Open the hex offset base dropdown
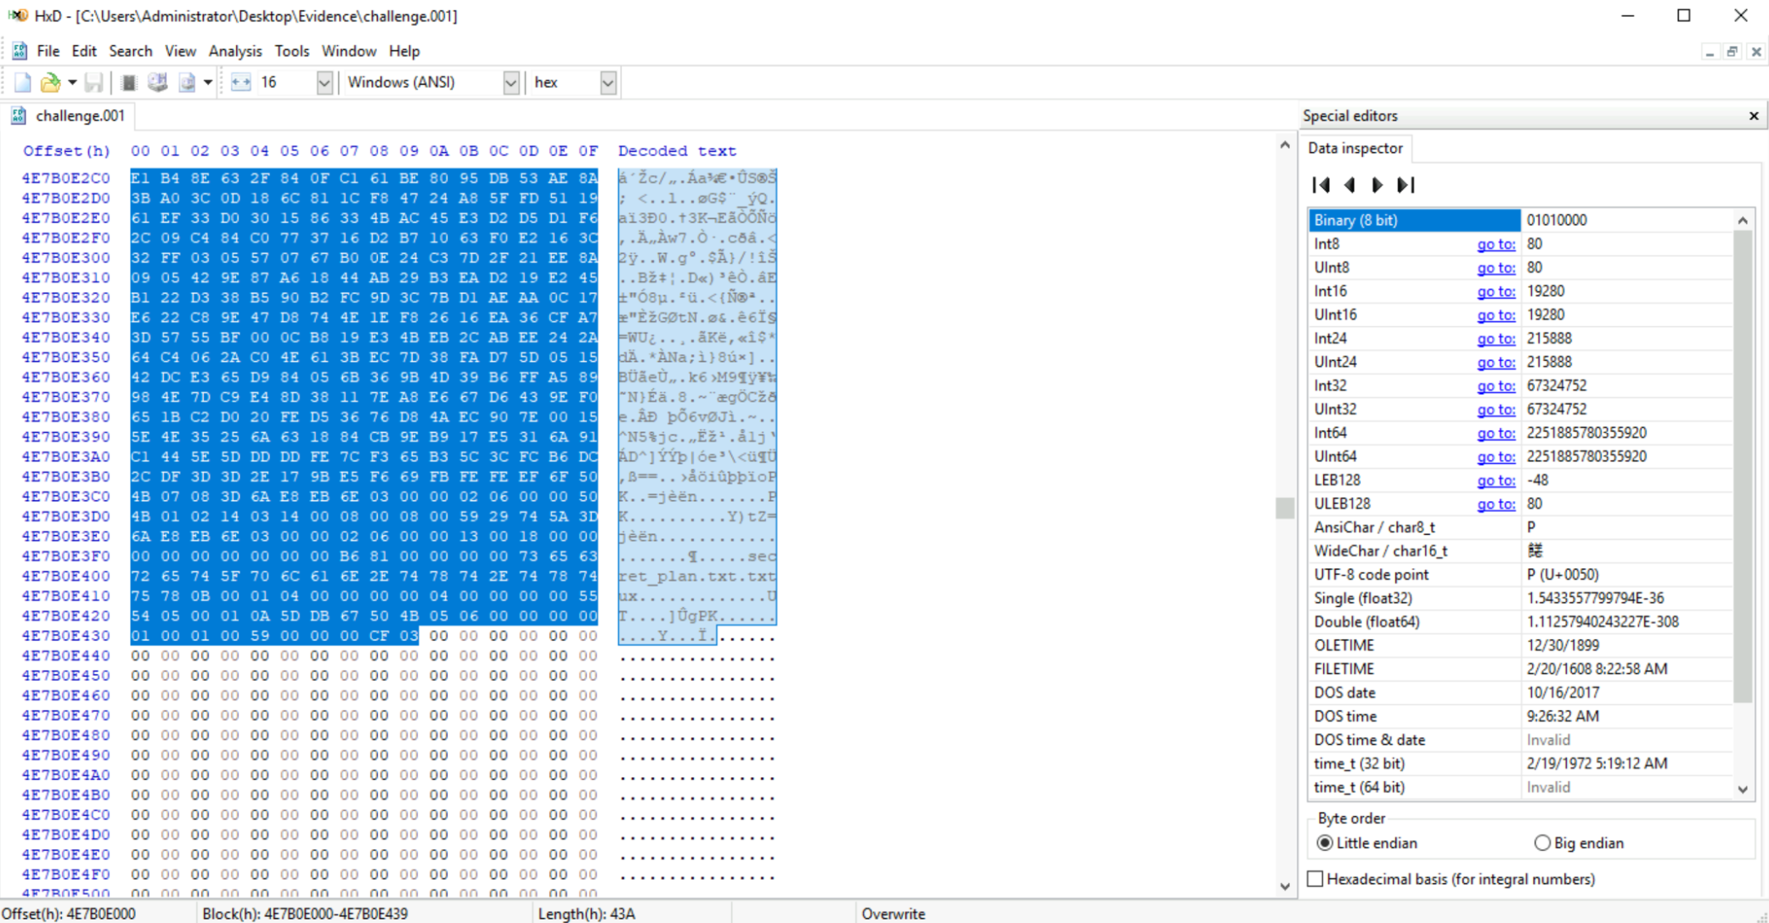Image resolution: width=1769 pixels, height=923 pixels. coord(607,82)
